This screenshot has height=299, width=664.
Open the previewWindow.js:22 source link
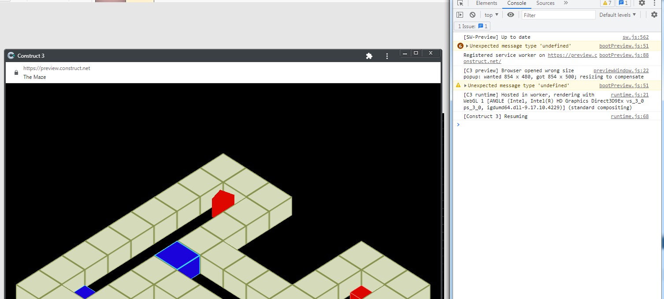point(621,70)
